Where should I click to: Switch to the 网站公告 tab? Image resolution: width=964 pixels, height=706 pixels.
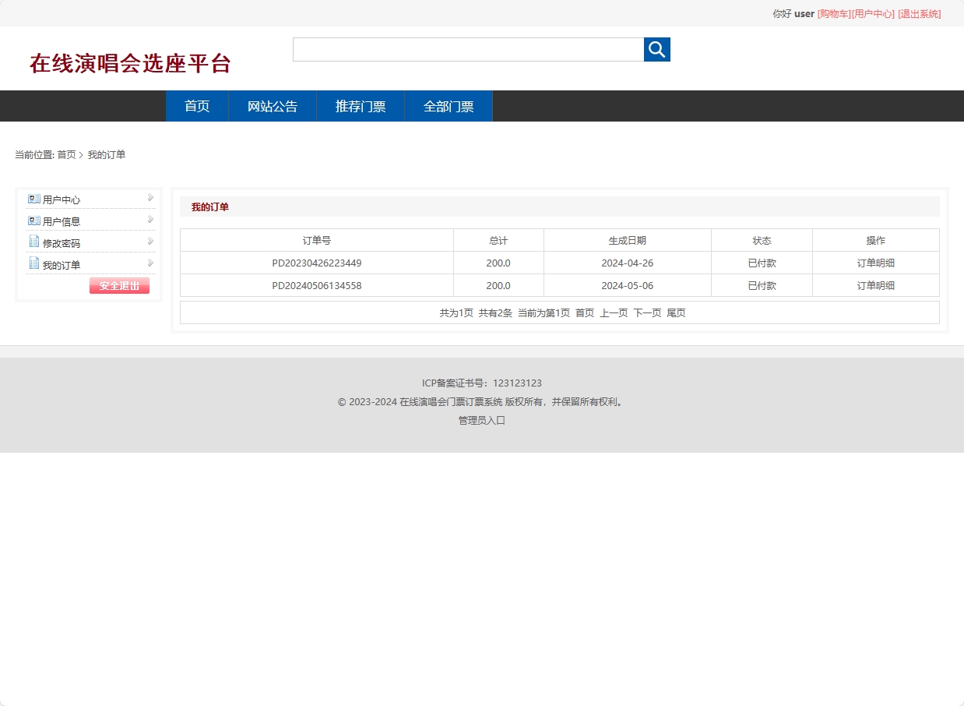(273, 106)
